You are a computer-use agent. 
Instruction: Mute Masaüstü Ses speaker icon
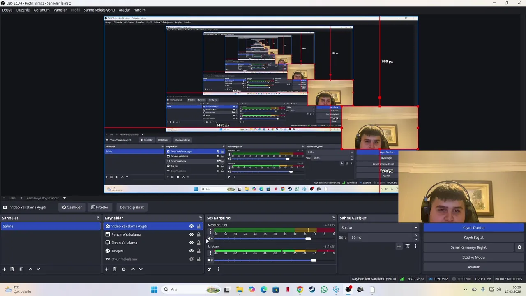click(210, 238)
